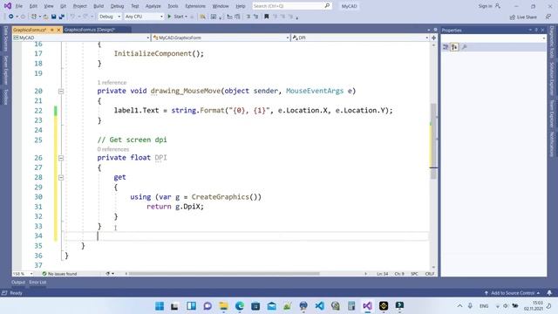
Task: Open Windows Start menu on taskbar
Action: click(160, 306)
